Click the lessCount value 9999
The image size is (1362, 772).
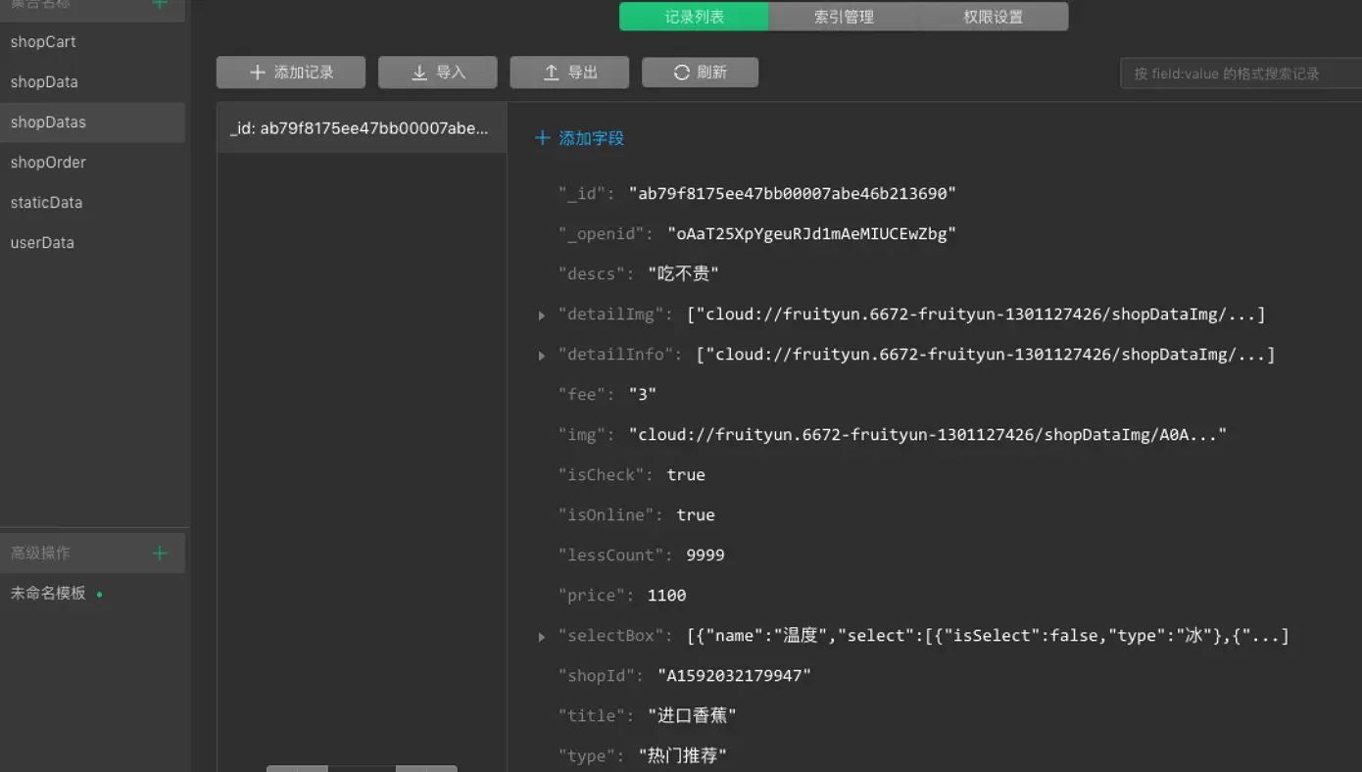(705, 555)
